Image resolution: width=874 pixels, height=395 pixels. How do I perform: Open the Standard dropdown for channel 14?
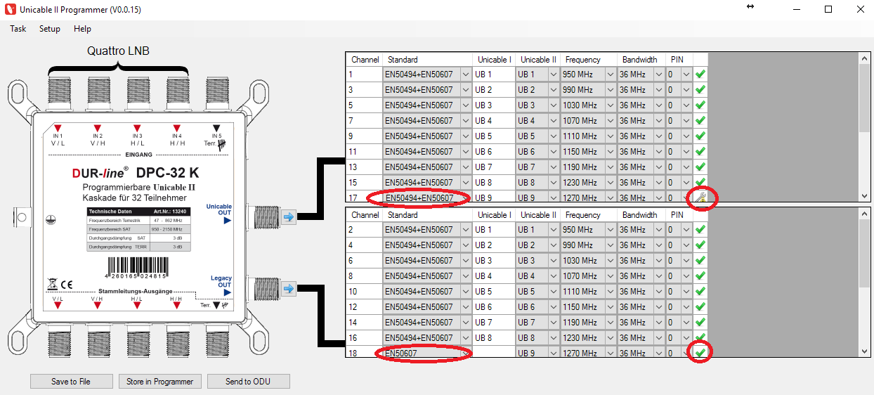click(x=464, y=323)
